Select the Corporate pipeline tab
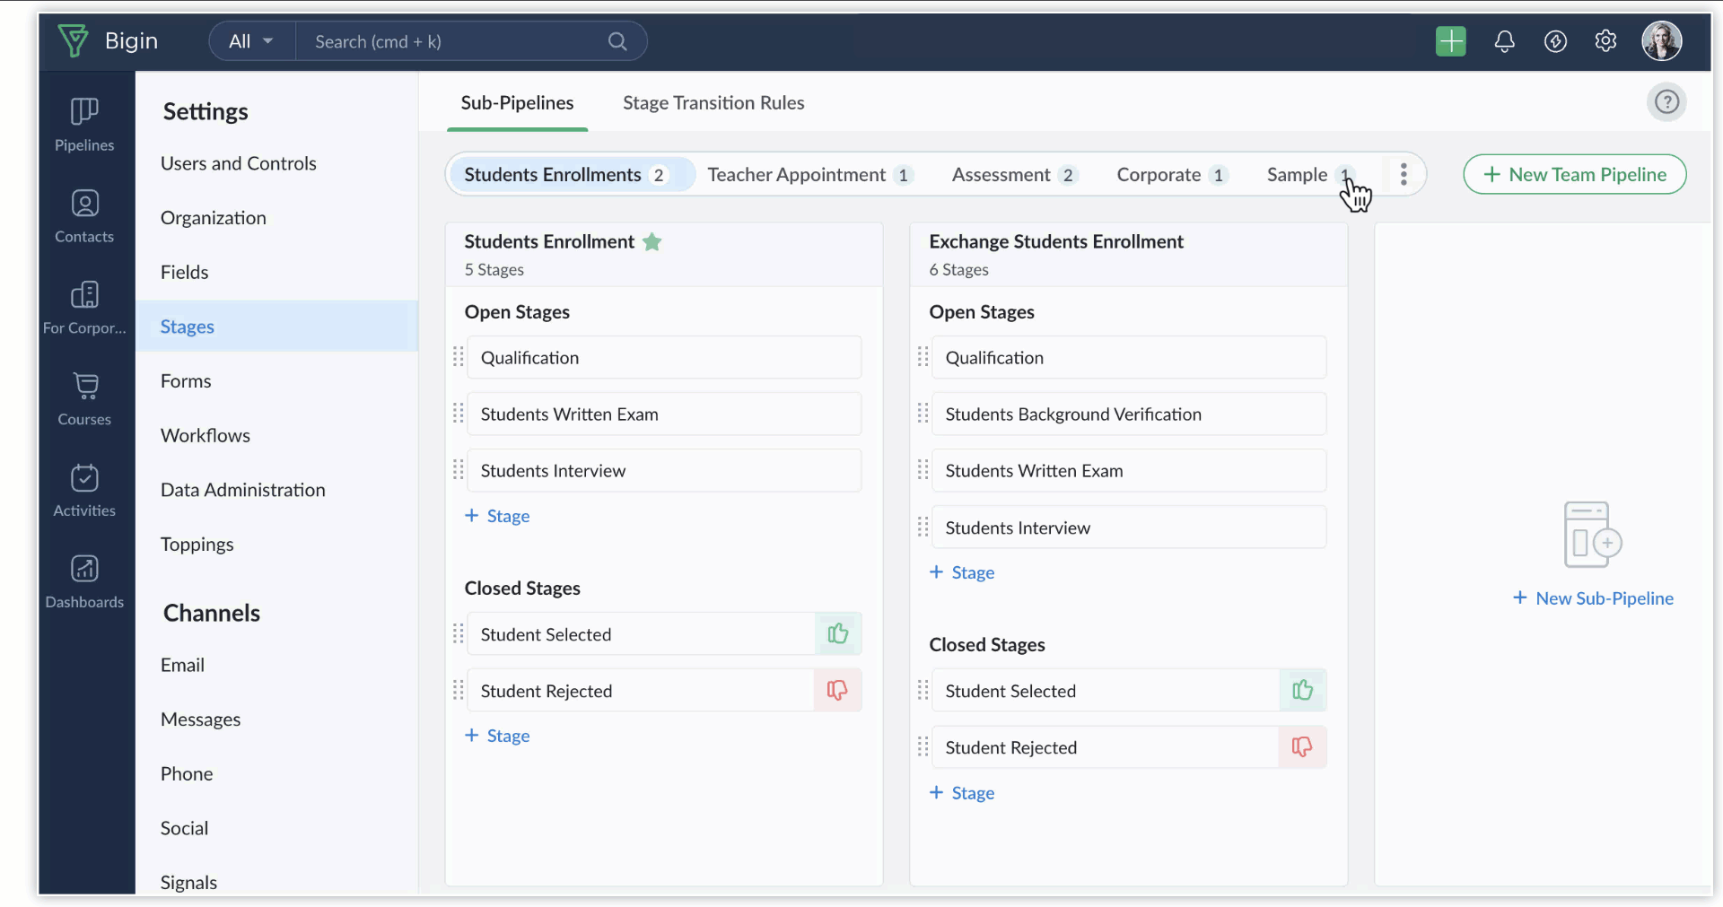Viewport: 1723px width, 907px height. pos(1172,175)
